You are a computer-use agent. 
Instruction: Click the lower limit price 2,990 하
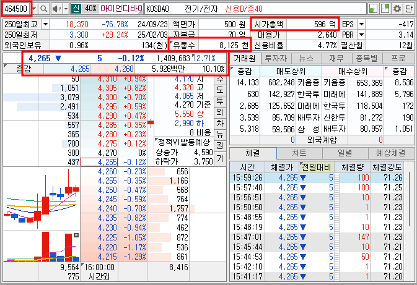coord(189,124)
